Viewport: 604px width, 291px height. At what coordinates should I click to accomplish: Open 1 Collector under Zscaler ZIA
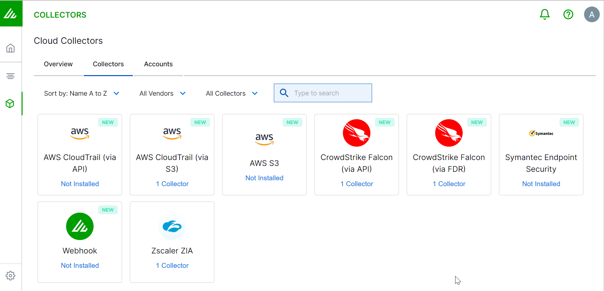(172, 266)
